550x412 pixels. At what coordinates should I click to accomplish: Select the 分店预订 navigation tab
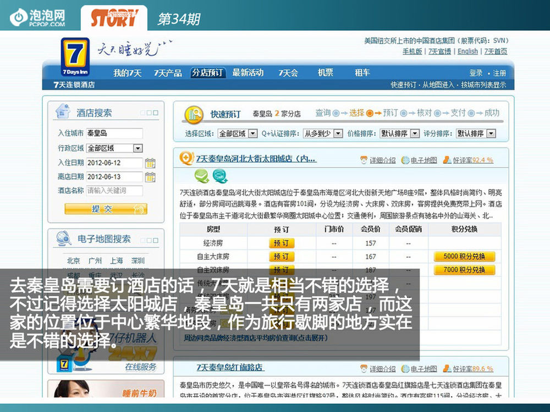208,73
